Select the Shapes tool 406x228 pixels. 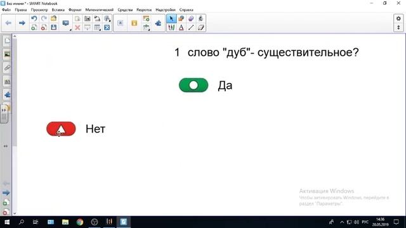181,18
